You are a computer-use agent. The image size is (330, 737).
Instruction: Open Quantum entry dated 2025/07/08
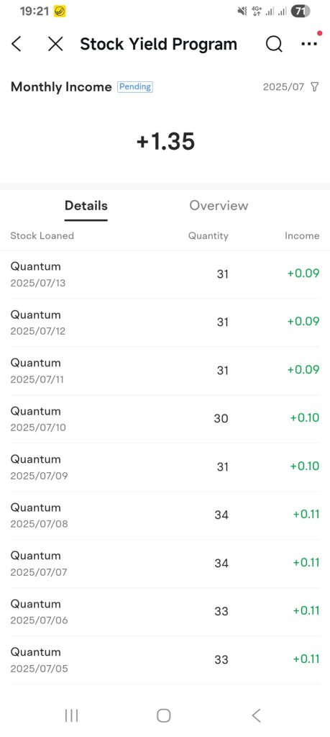[x=165, y=515]
